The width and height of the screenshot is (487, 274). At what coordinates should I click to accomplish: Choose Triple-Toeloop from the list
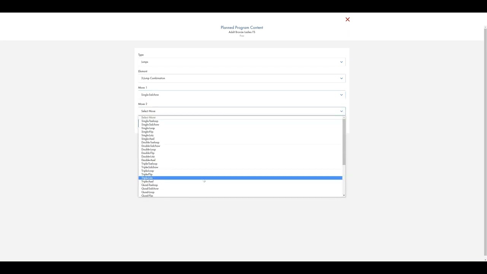tap(240, 164)
